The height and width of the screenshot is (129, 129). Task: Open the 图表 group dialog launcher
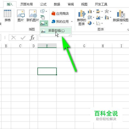(128, 30)
